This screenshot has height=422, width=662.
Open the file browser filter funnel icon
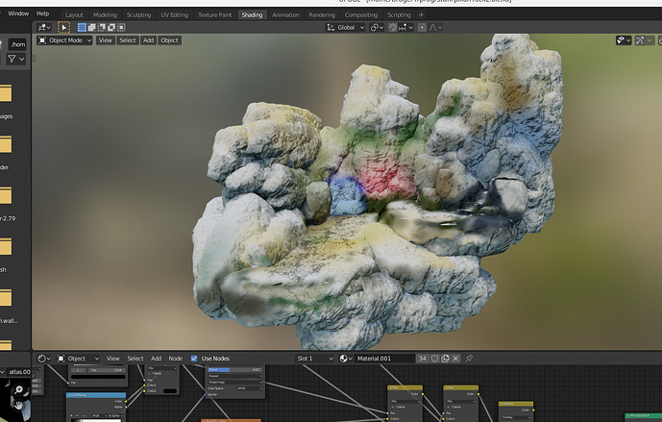pyautogui.click(x=12, y=60)
